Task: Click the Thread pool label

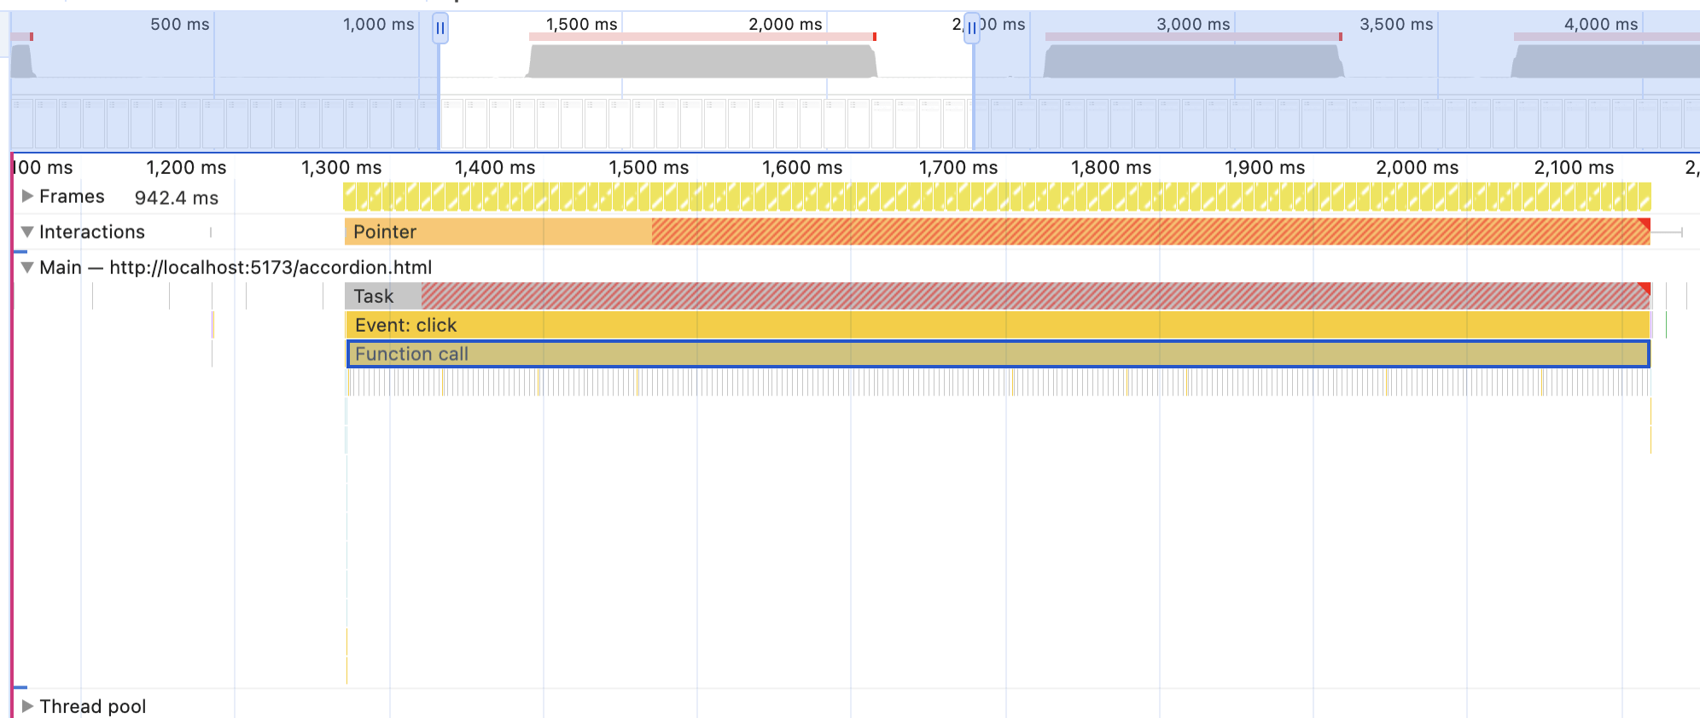Action: [92, 706]
